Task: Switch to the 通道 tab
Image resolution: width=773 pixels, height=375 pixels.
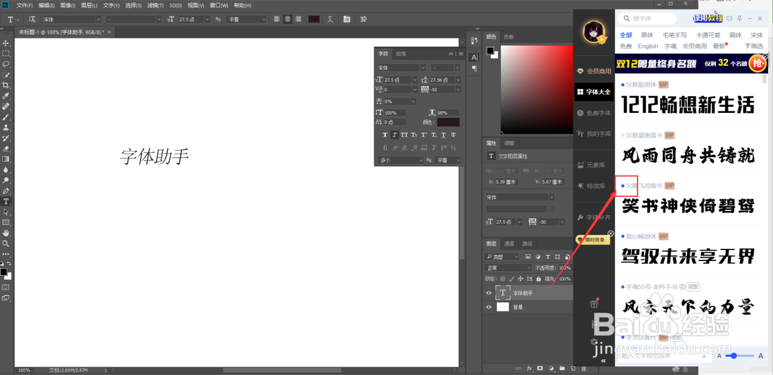Action: 509,244
